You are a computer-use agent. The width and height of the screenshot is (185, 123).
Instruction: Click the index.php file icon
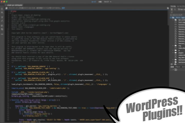coord(175,48)
